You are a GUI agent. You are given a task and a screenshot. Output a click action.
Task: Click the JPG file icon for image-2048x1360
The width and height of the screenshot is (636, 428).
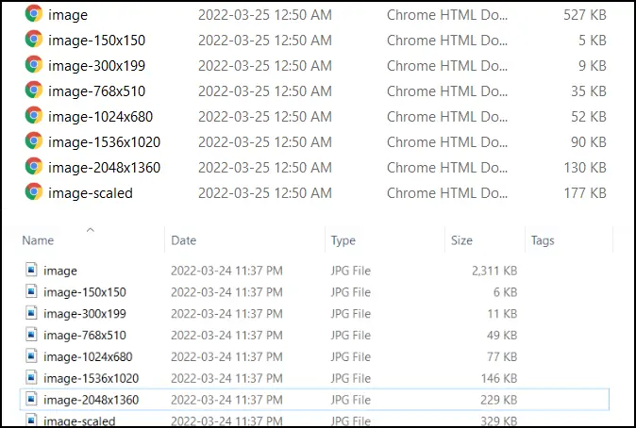click(x=31, y=400)
